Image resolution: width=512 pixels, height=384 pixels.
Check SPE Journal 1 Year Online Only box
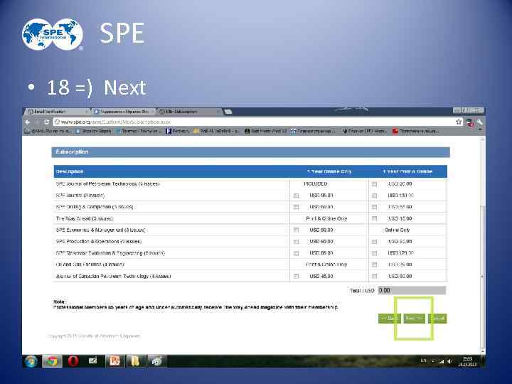pyautogui.click(x=296, y=196)
